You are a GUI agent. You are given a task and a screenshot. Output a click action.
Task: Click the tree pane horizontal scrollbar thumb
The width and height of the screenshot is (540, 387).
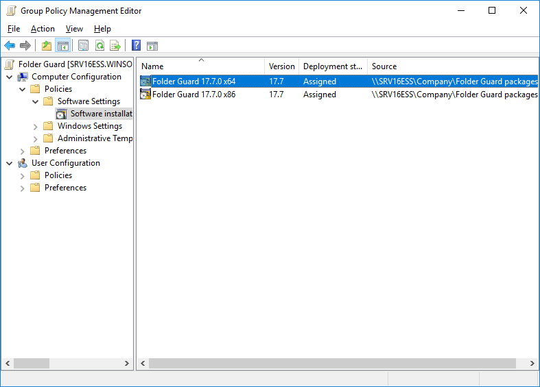[x=32, y=363]
